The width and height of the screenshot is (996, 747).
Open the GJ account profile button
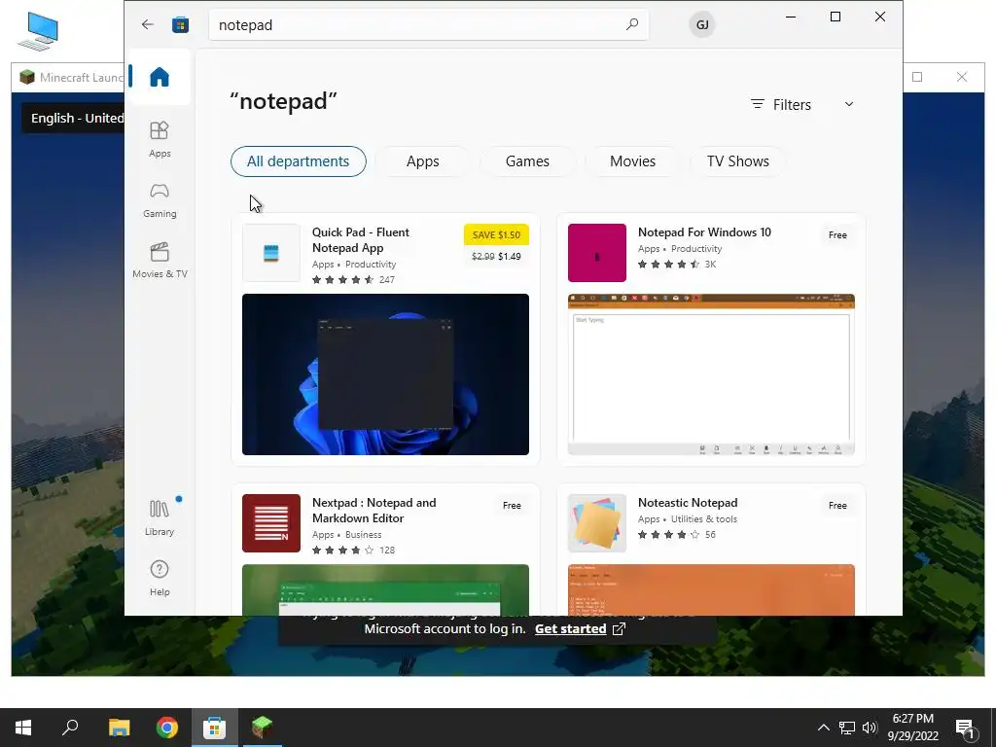click(x=702, y=24)
